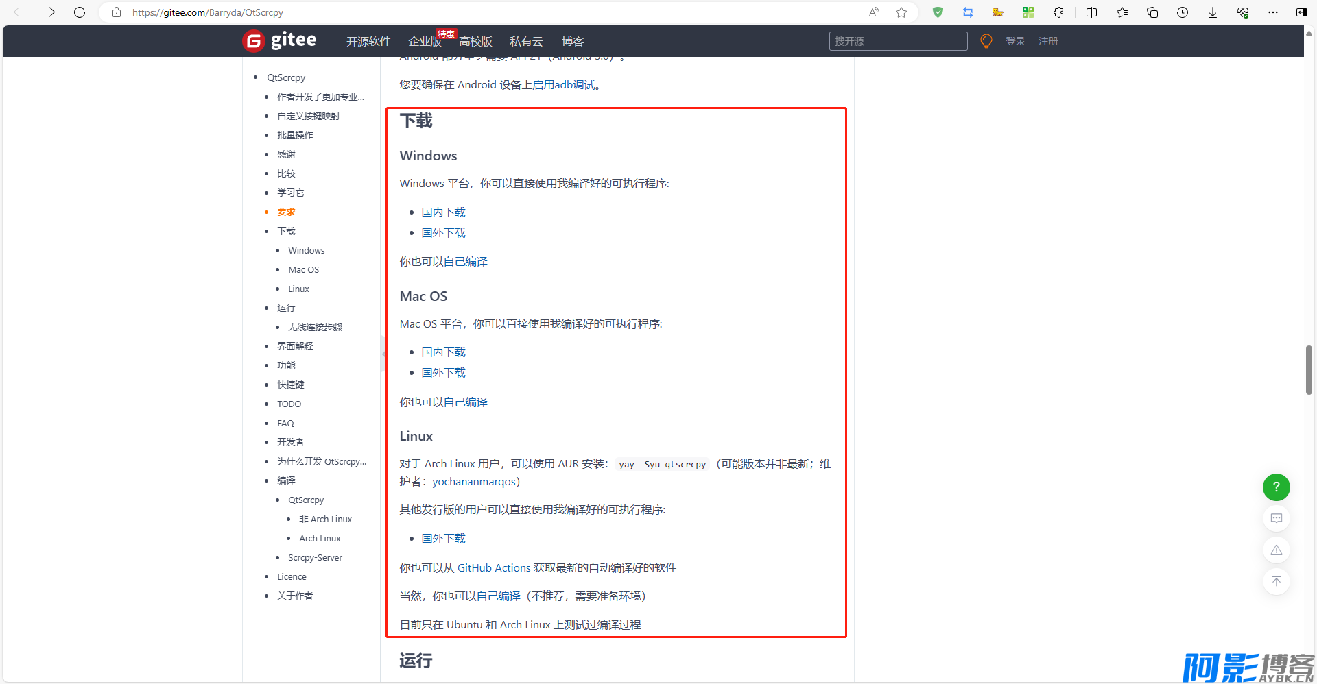Click the 登录 login link
The image size is (1317, 684).
pyautogui.click(x=1015, y=41)
